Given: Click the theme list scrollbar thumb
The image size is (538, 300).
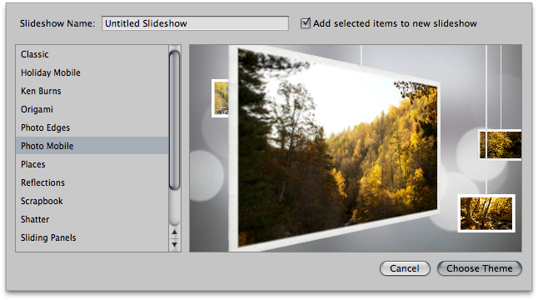Looking at the screenshot, I should [x=175, y=120].
